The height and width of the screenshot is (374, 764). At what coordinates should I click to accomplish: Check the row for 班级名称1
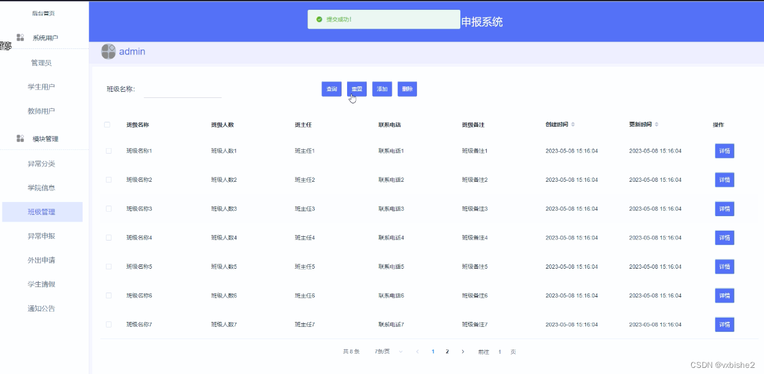pyautogui.click(x=109, y=151)
